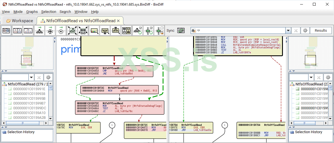Apply the orthogonal graph layout

pyautogui.click(x=50, y=31)
